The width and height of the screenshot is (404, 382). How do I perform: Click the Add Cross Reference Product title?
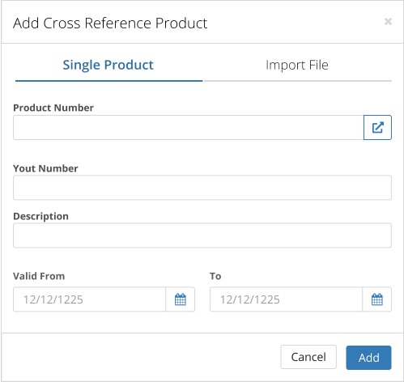tap(110, 23)
